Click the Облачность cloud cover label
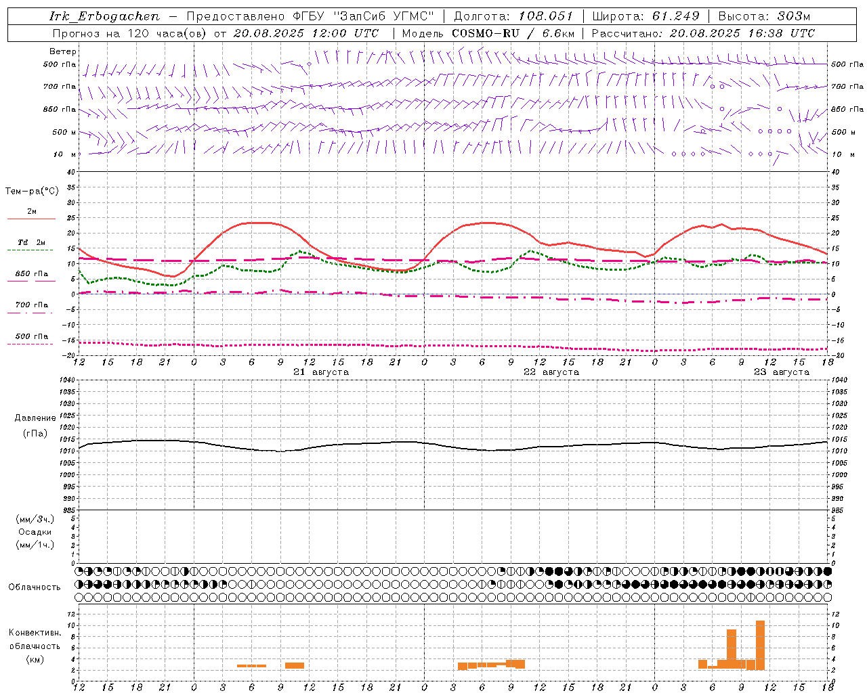 click(x=35, y=587)
